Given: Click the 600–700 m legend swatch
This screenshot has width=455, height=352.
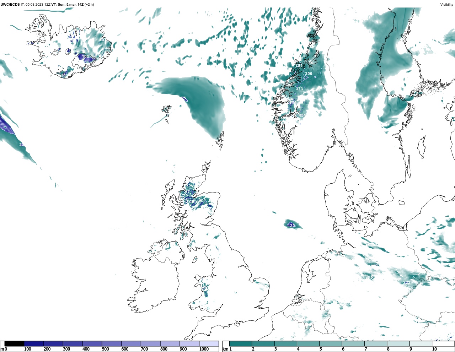Looking at the screenshot, I should click(131, 343).
